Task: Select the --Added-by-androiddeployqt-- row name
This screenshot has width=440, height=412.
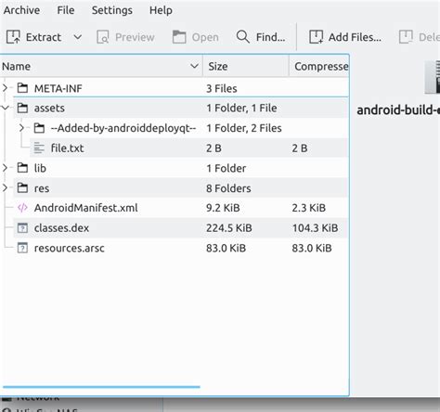Action: pyautogui.click(x=123, y=128)
